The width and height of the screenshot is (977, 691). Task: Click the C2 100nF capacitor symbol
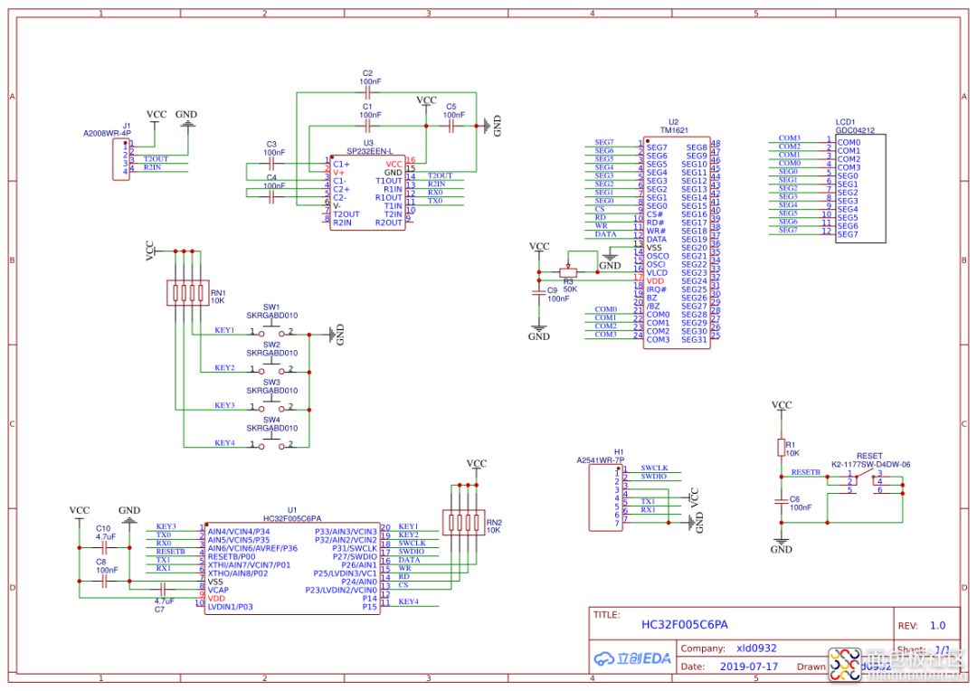coord(367,93)
